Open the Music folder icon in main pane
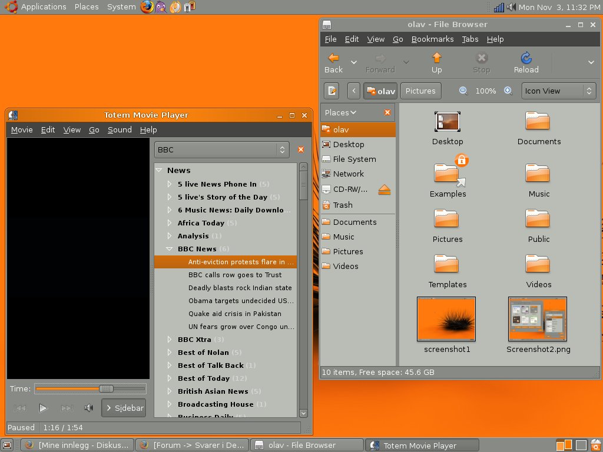The image size is (603, 452). point(537,173)
